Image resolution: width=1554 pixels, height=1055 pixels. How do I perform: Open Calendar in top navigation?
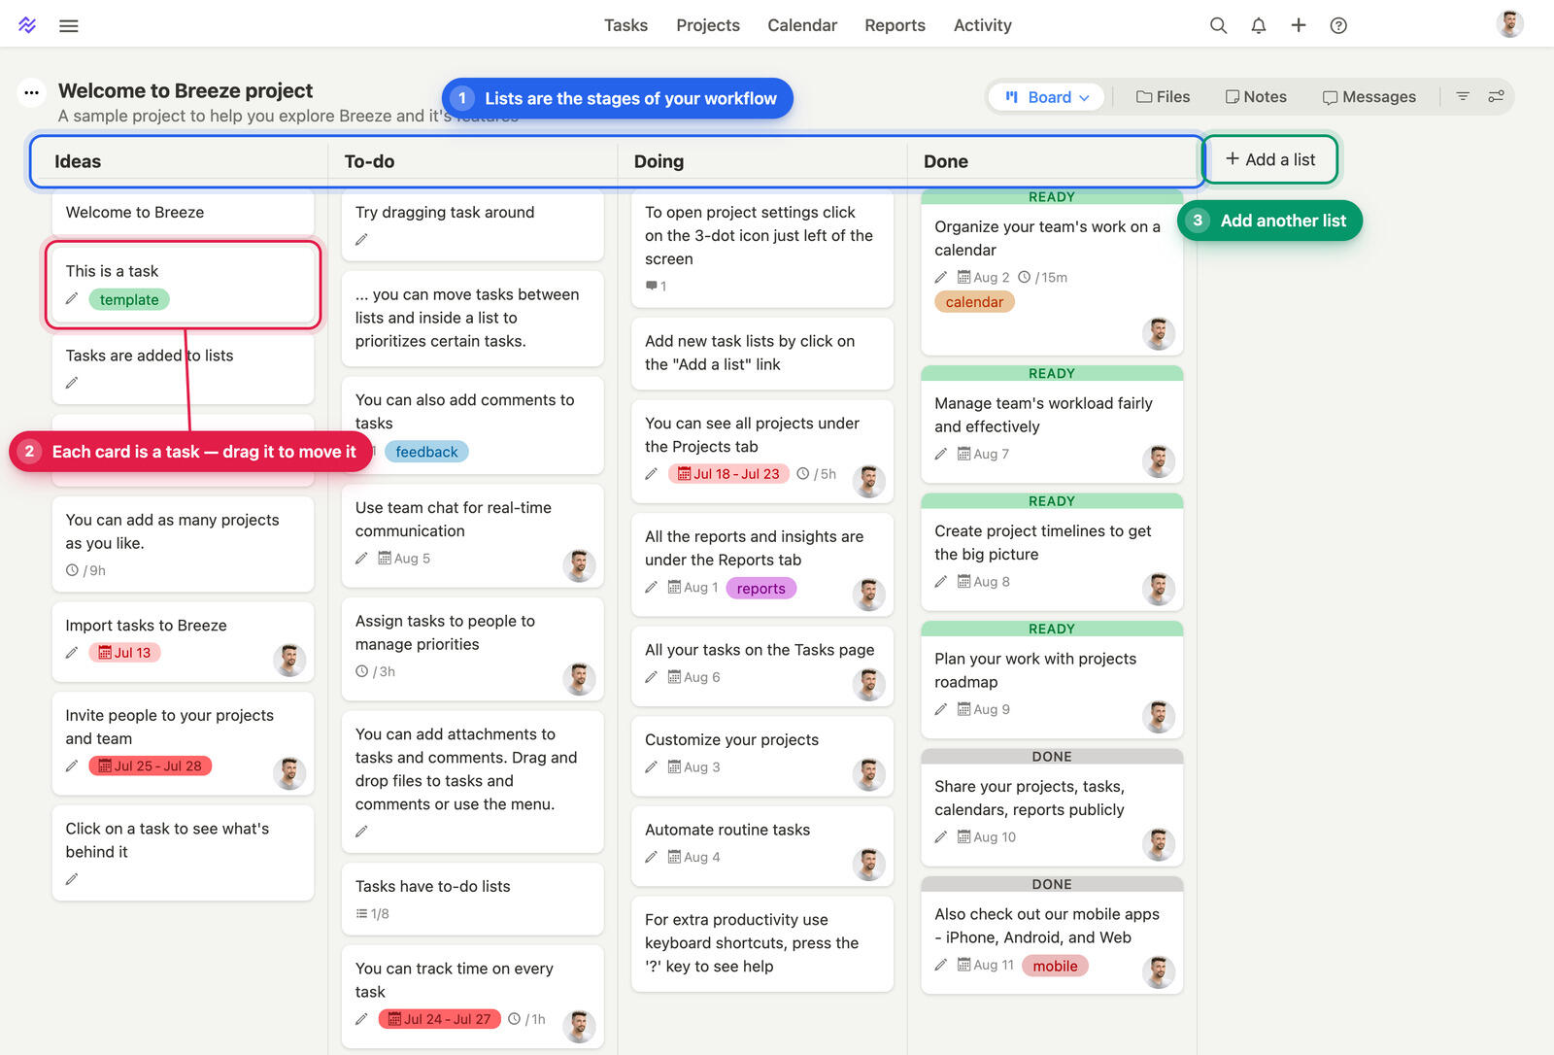tap(802, 25)
